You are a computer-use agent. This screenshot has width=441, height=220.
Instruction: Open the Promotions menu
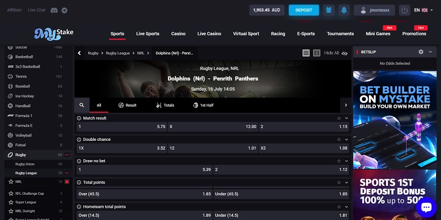click(414, 34)
